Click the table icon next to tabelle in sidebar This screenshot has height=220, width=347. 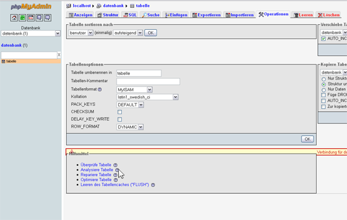(3, 61)
